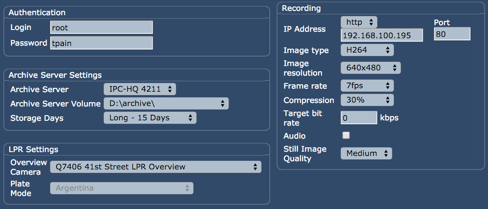
Task: Click the Login field containing root
Action: point(102,27)
